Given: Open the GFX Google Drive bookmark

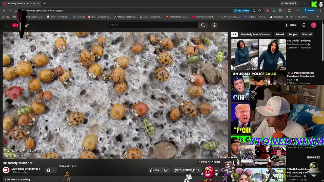Looking at the screenshot, I should coord(296,17).
